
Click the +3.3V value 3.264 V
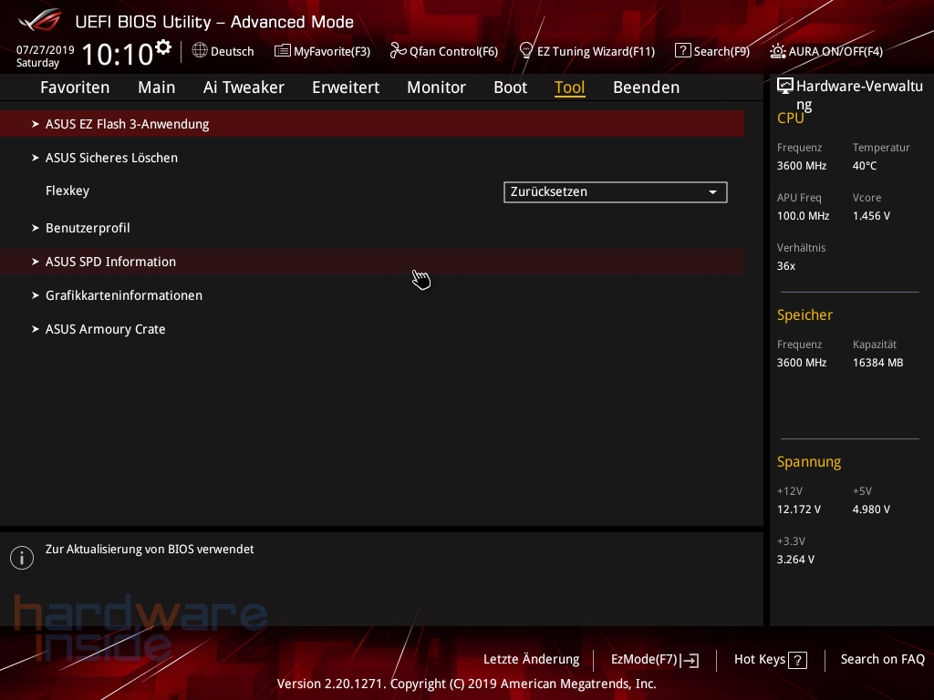(x=795, y=560)
